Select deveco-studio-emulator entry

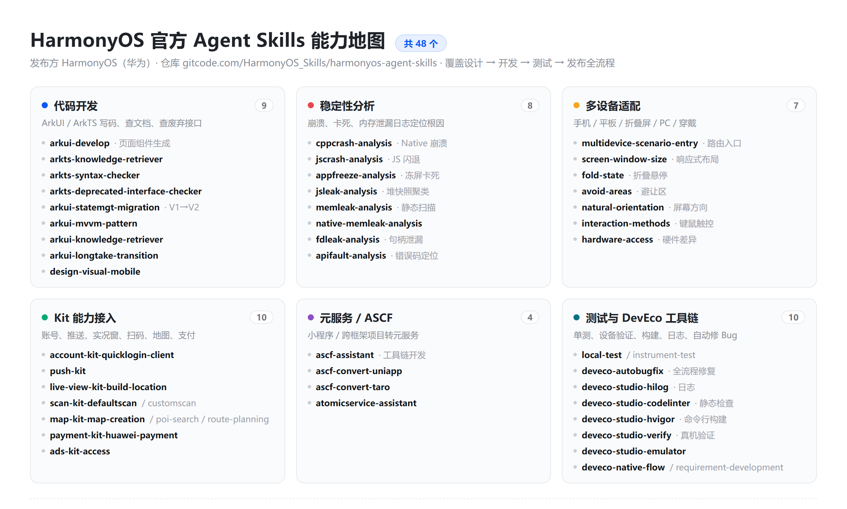tap(634, 451)
